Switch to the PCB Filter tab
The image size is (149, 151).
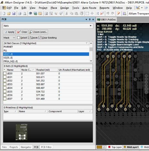pos(46,147)
